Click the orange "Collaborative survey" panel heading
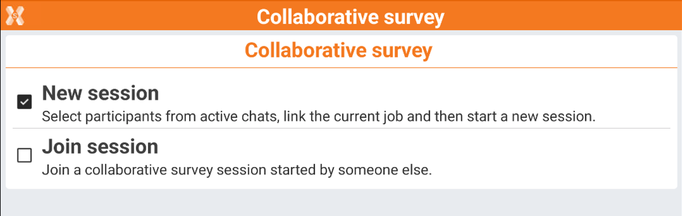The image size is (682, 216). [339, 51]
